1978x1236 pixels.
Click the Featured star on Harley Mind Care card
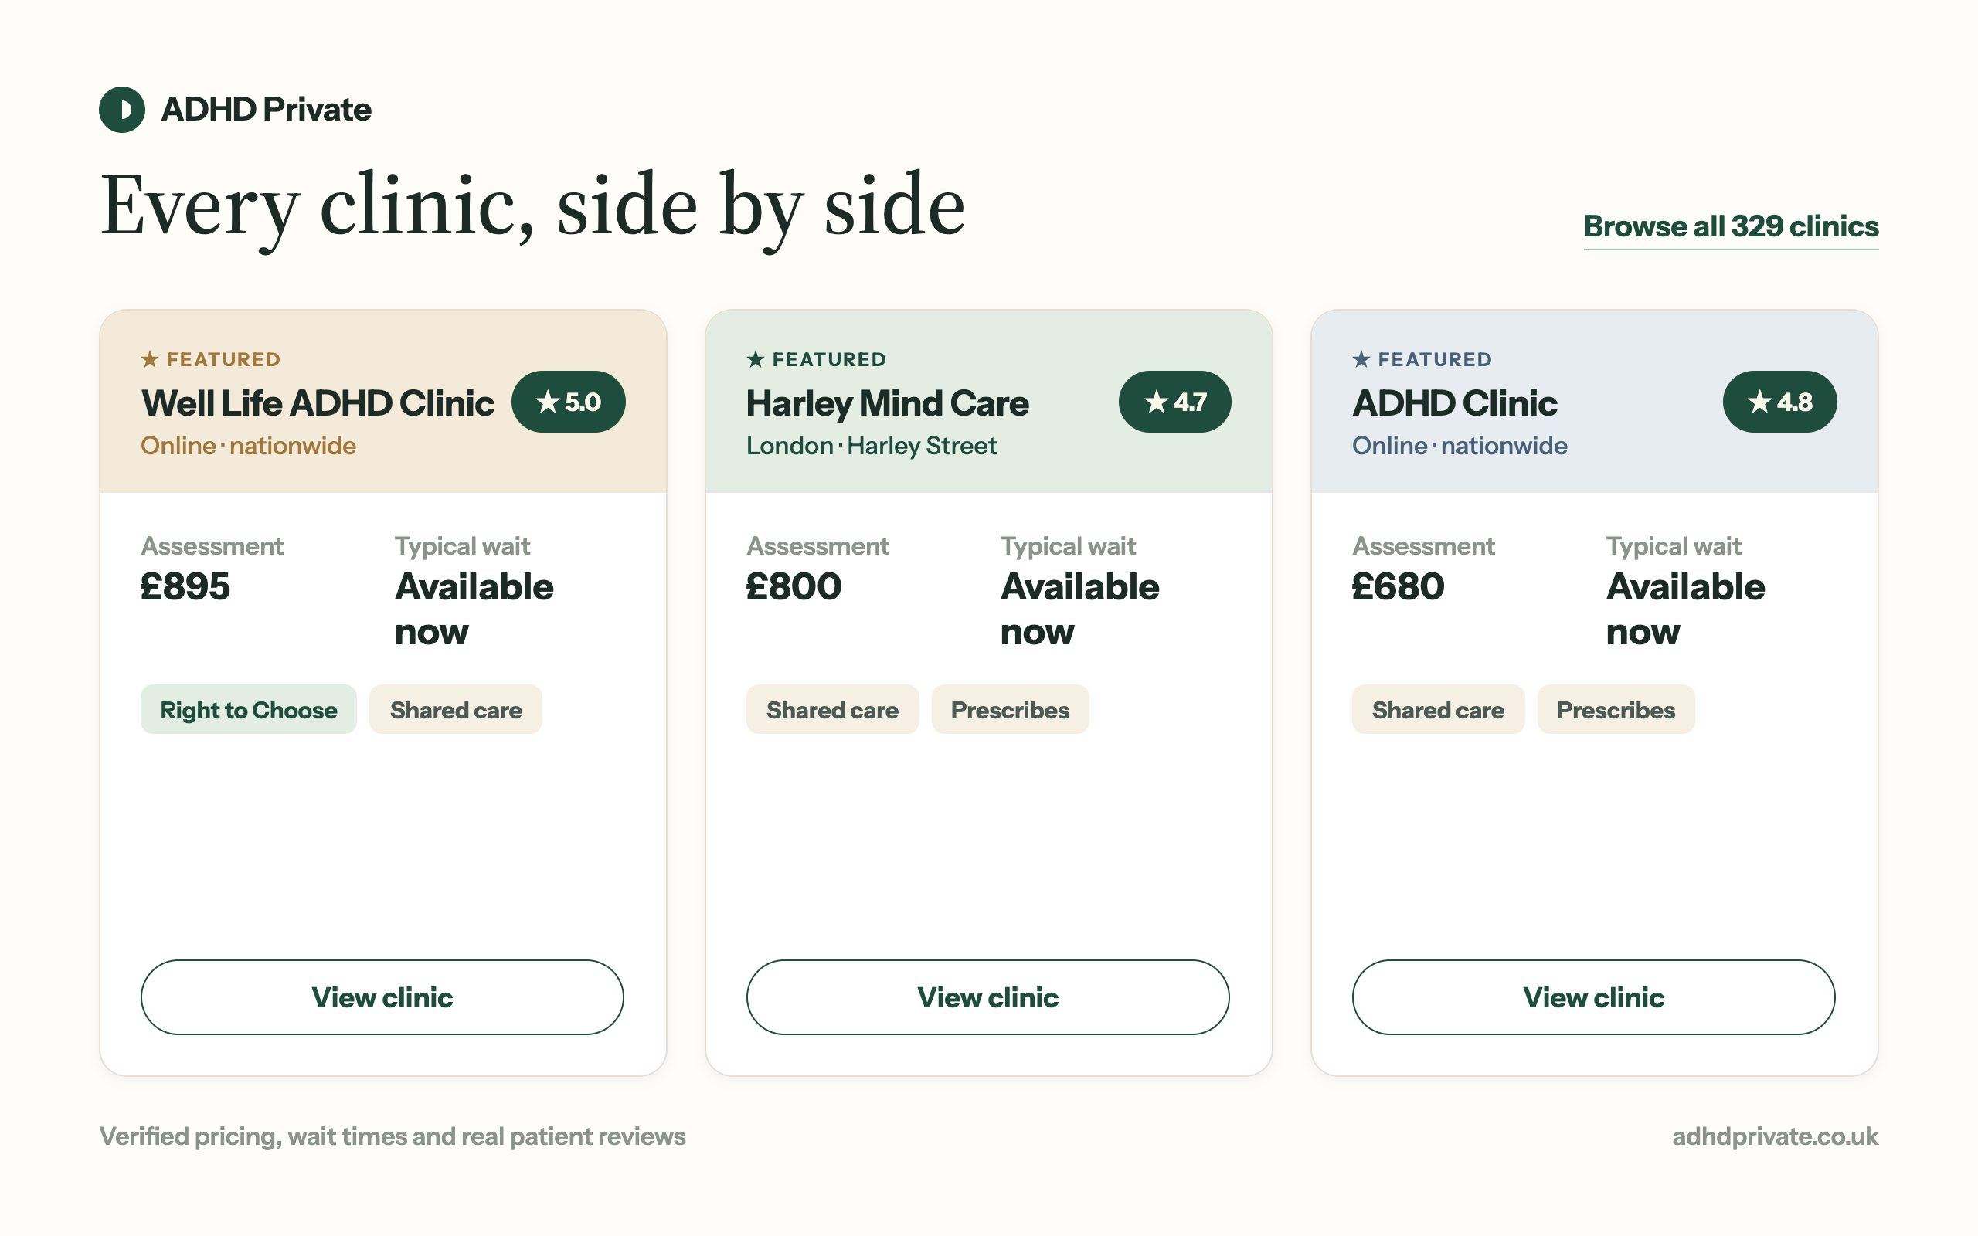pos(755,360)
